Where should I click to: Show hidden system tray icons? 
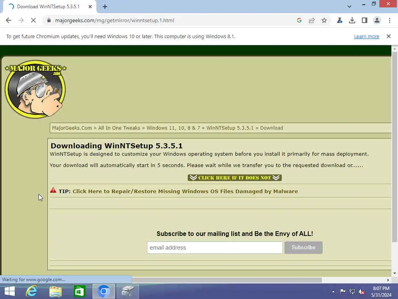coord(333,292)
